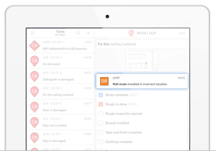
Task: Click the CA pin icon beside #644 | @JF header
Action: [x=131, y=33]
